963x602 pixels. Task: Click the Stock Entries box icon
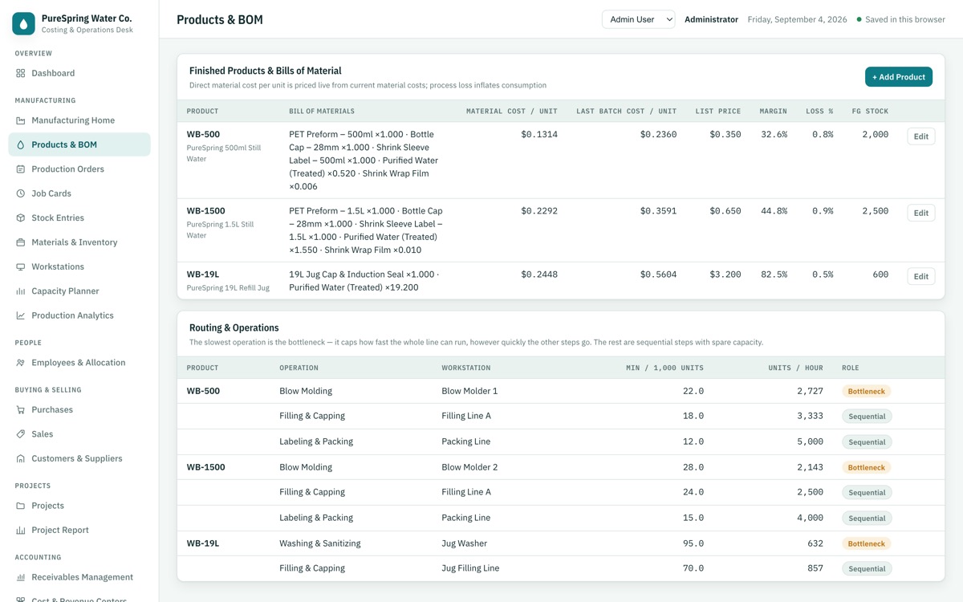pos(21,218)
